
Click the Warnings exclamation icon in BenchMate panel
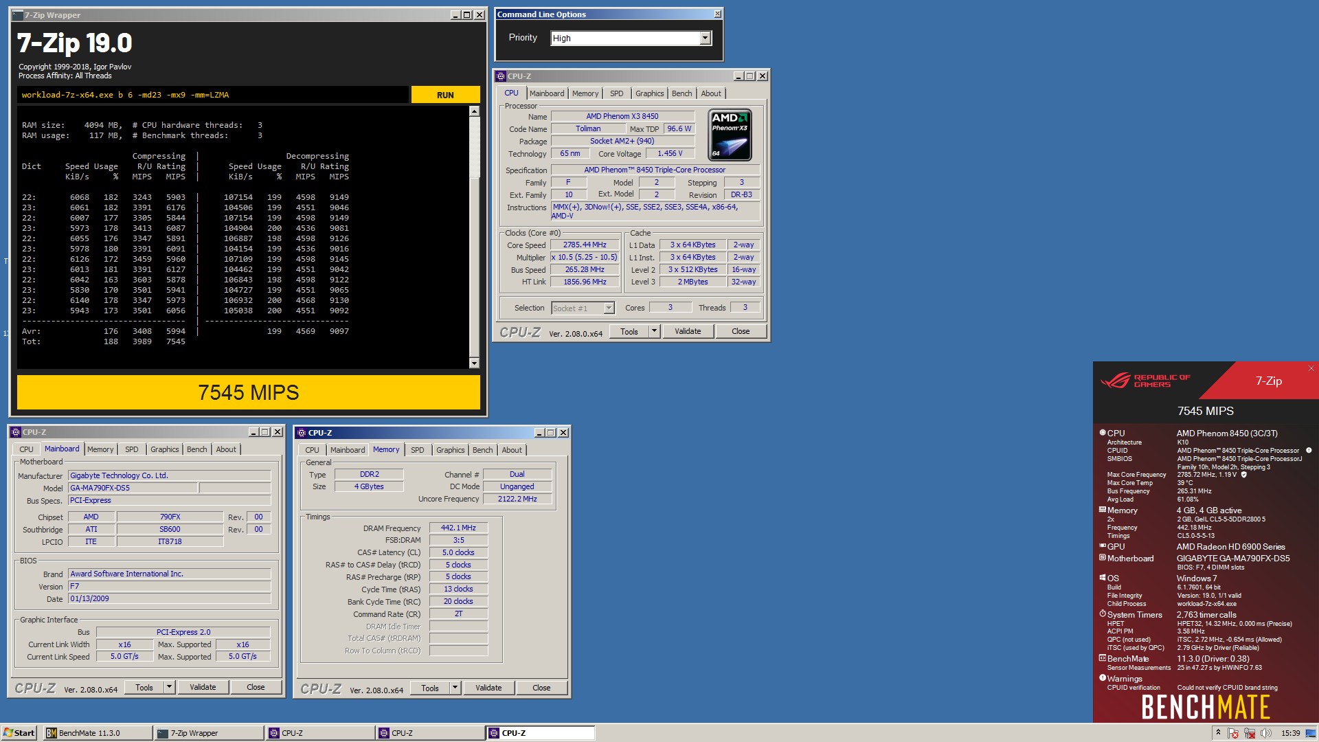(1103, 678)
